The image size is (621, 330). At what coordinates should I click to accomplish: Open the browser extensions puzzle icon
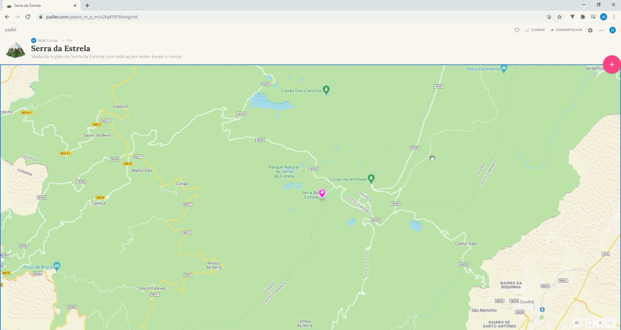pos(583,17)
